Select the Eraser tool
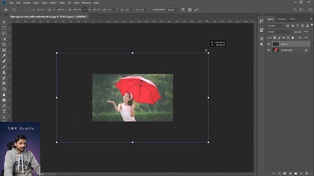The width and height of the screenshot is (314, 176). point(4,84)
